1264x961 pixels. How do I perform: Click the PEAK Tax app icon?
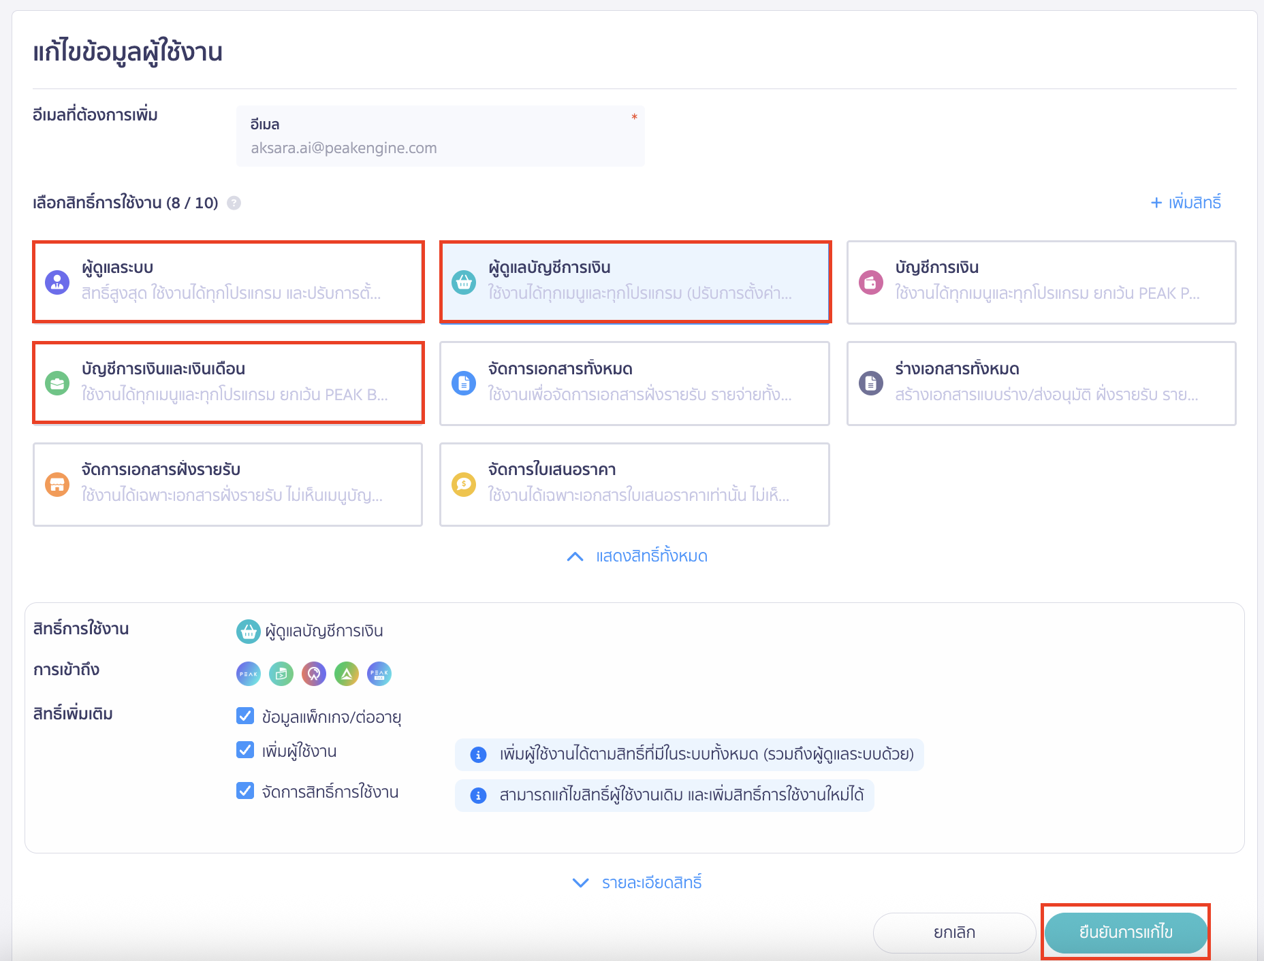[379, 674]
